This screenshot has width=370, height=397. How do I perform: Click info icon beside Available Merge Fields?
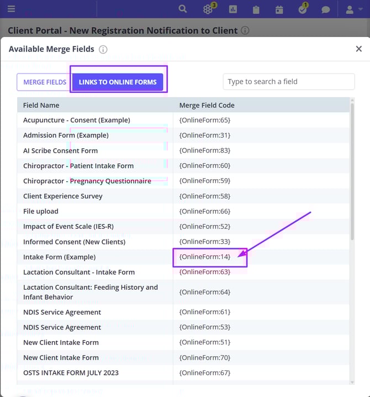click(103, 49)
